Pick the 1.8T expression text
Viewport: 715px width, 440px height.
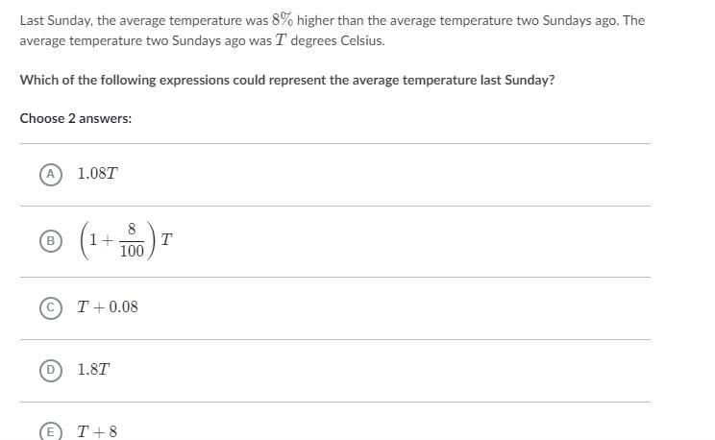click(93, 370)
